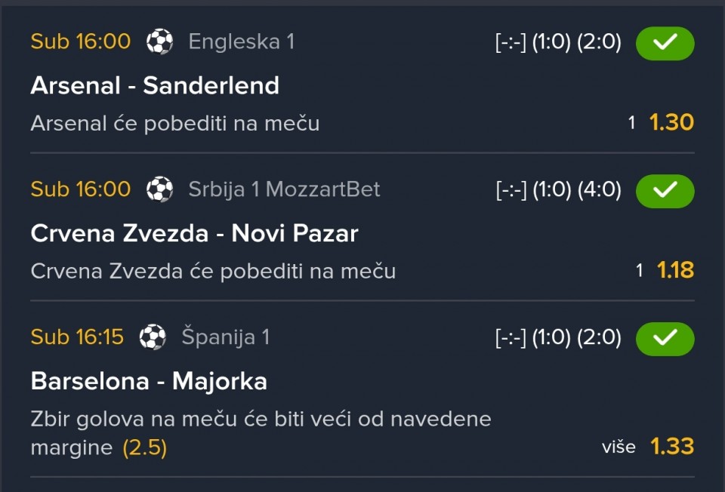725x492 pixels.
Task: Click the Sub 16:15 kickoff time
Action: (77, 337)
